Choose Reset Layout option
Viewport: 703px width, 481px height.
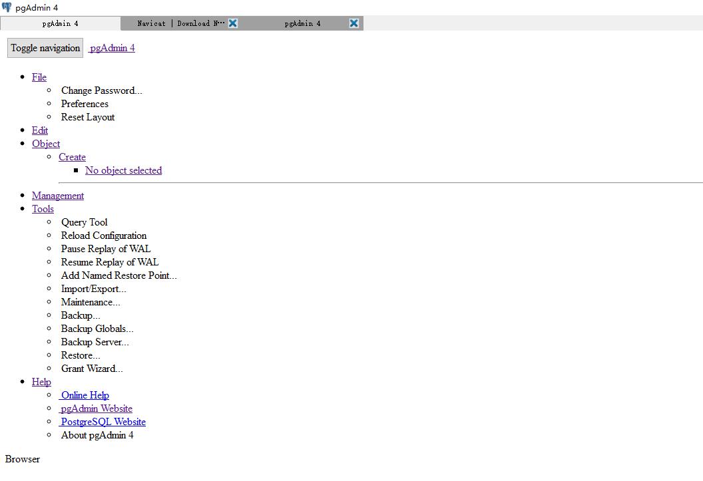coord(88,117)
